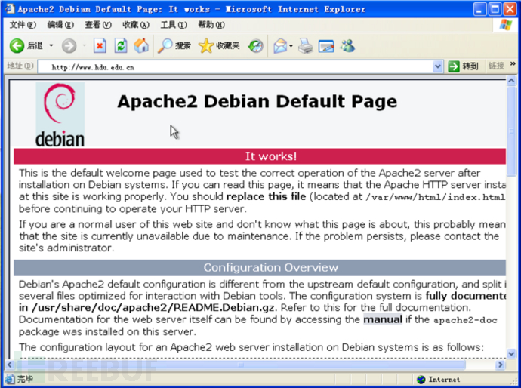The width and height of the screenshot is (521, 388).
Task: Open the 查看(V) menu
Action: pyautogui.click(x=98, y=25)
